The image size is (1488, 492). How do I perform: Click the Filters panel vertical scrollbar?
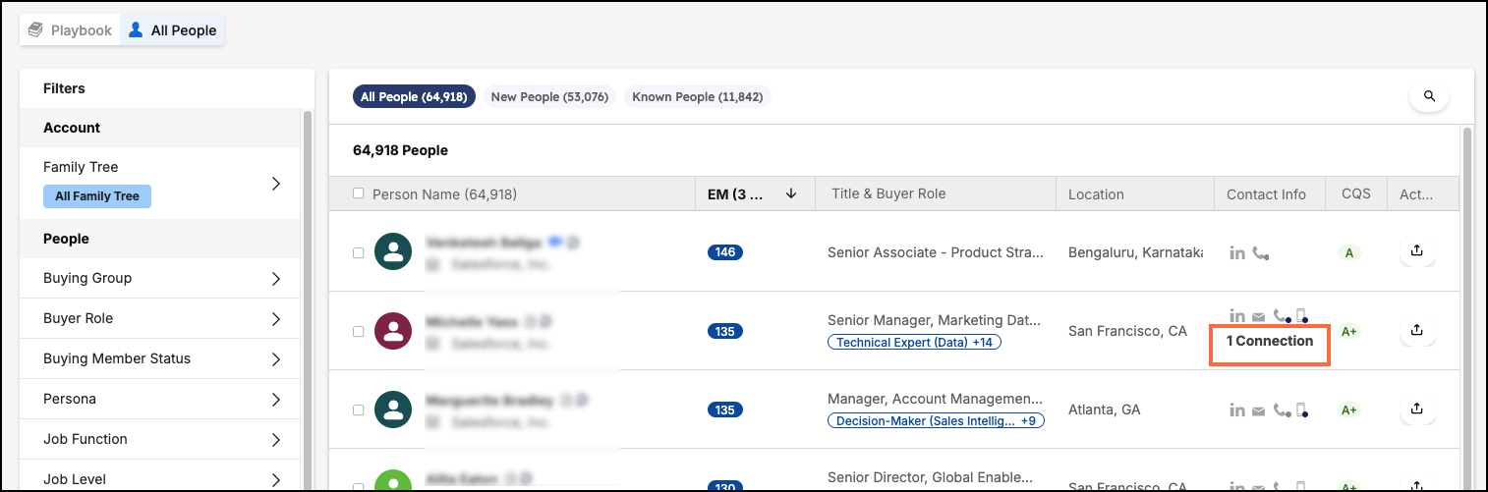(x=308, y=300)
